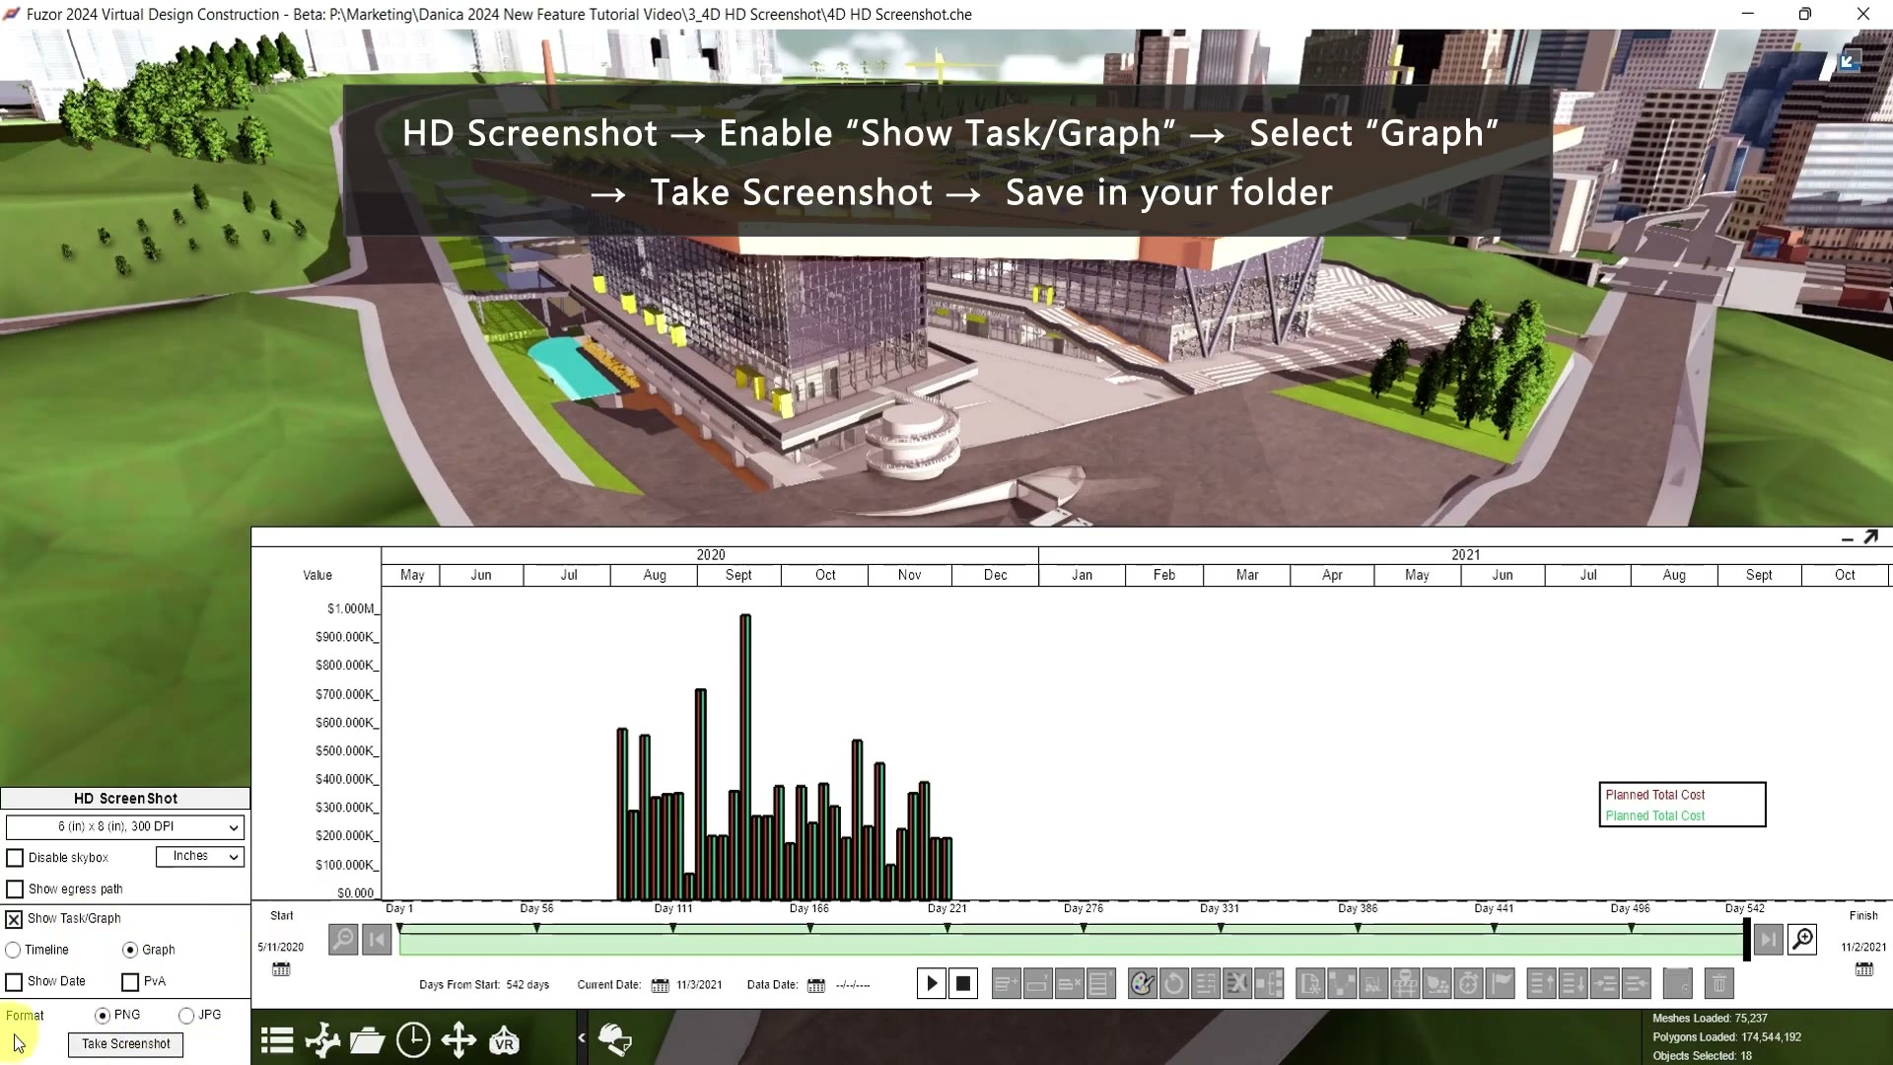
Task: Click the color palette icon
Action: (x=1143, y=983)
